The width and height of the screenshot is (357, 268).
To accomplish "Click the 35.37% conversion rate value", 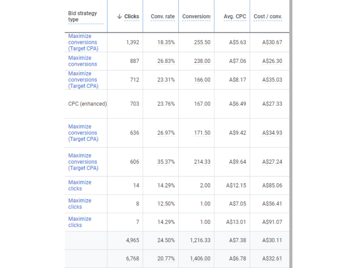I will tap(166, 162).
